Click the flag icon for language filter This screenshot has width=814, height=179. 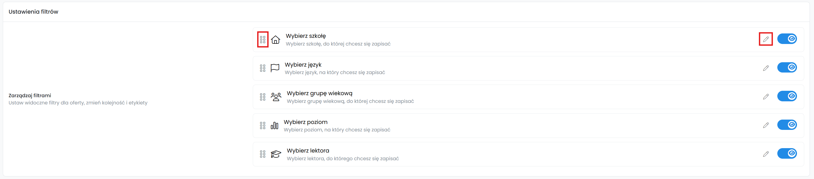pyautogui.click(x=275, y=68)
